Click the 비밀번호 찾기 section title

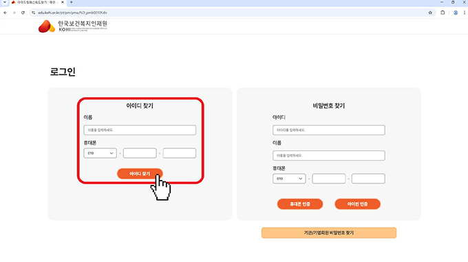coord(328,105)
